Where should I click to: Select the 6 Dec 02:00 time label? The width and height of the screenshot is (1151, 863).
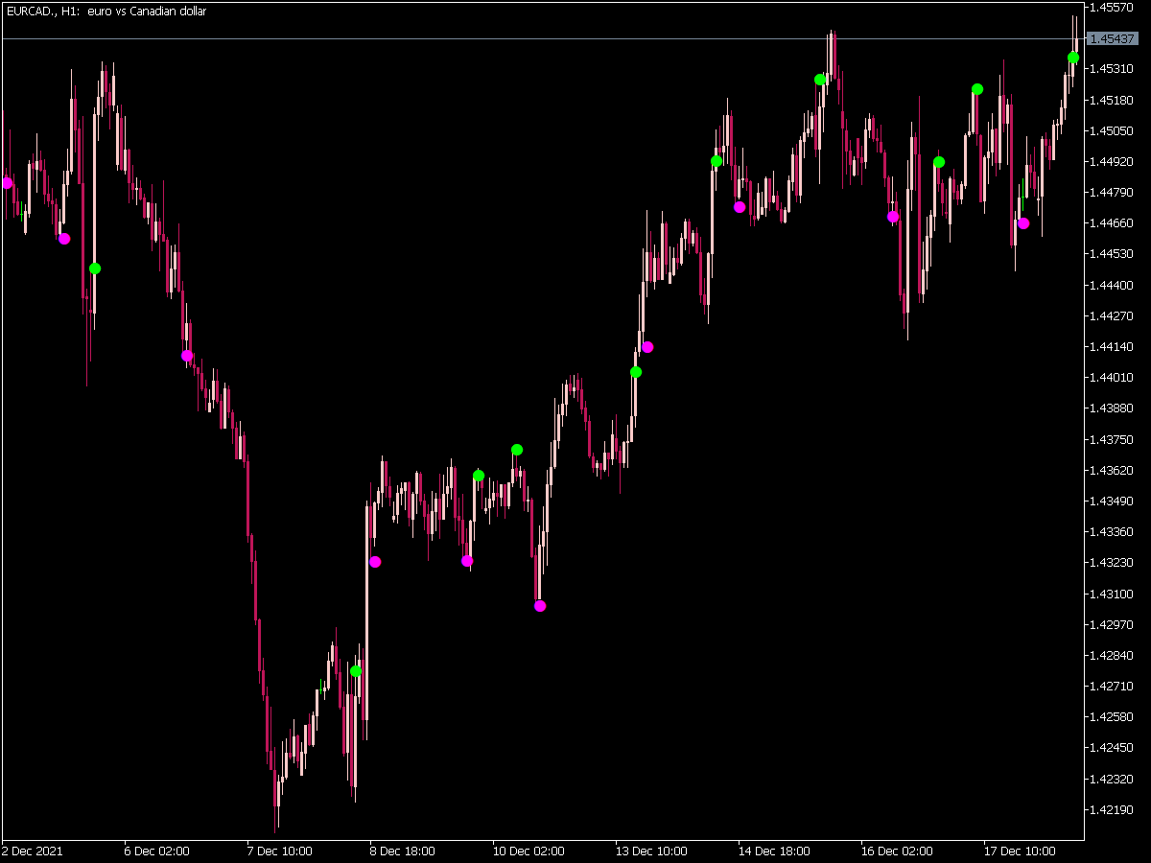click(157, 851)
